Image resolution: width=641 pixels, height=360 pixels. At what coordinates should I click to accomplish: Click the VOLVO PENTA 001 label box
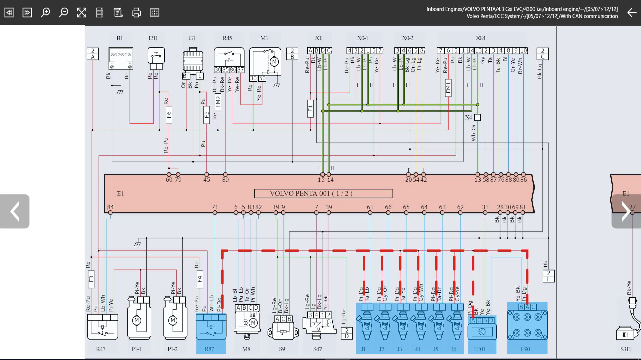323,194
